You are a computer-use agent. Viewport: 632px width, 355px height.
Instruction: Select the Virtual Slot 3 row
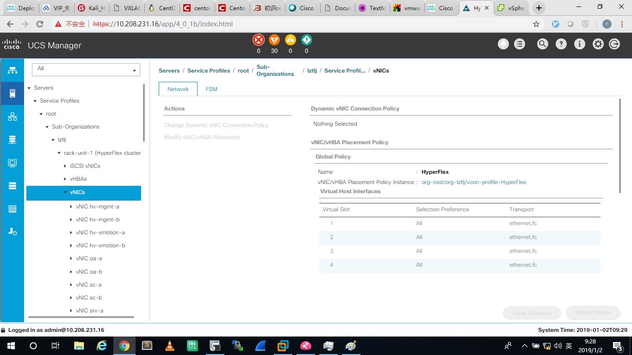[459, 251]
